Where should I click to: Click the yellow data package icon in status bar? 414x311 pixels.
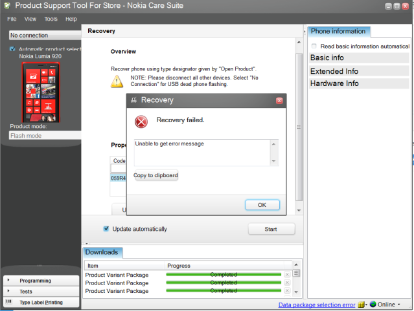coord(361,305)
